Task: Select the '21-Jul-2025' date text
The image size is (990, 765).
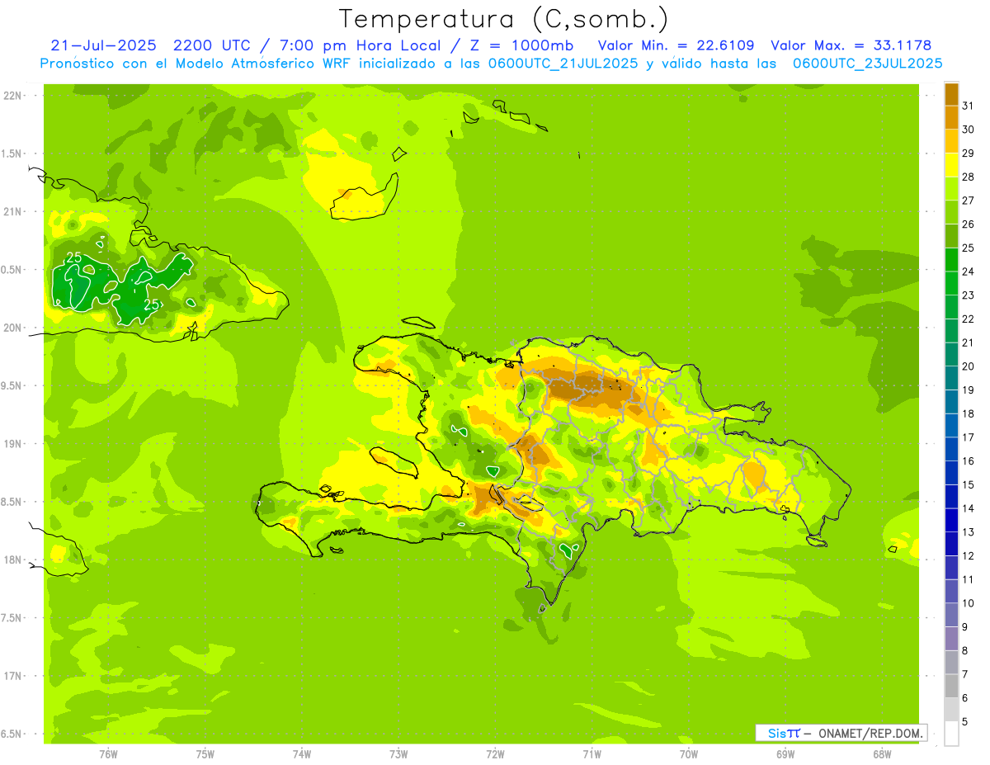Action: coord(103,45)
